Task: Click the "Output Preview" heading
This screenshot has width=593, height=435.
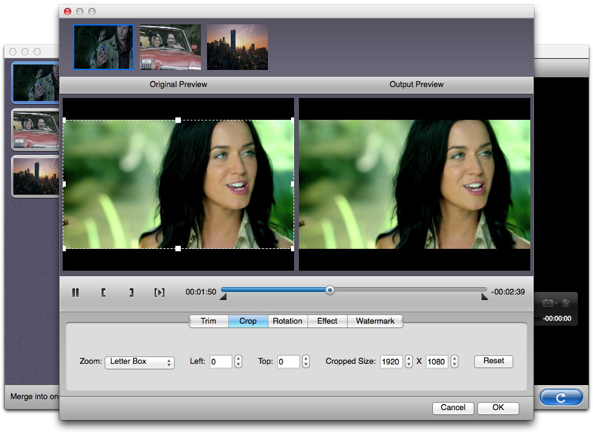Action: tap(417, 85)
